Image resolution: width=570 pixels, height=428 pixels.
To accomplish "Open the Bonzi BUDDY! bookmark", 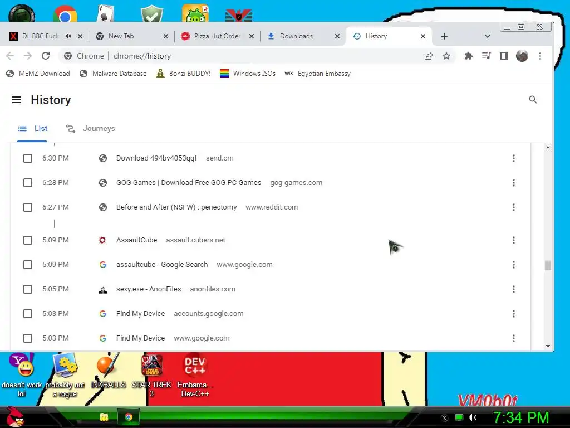I will tap(183, 74).
